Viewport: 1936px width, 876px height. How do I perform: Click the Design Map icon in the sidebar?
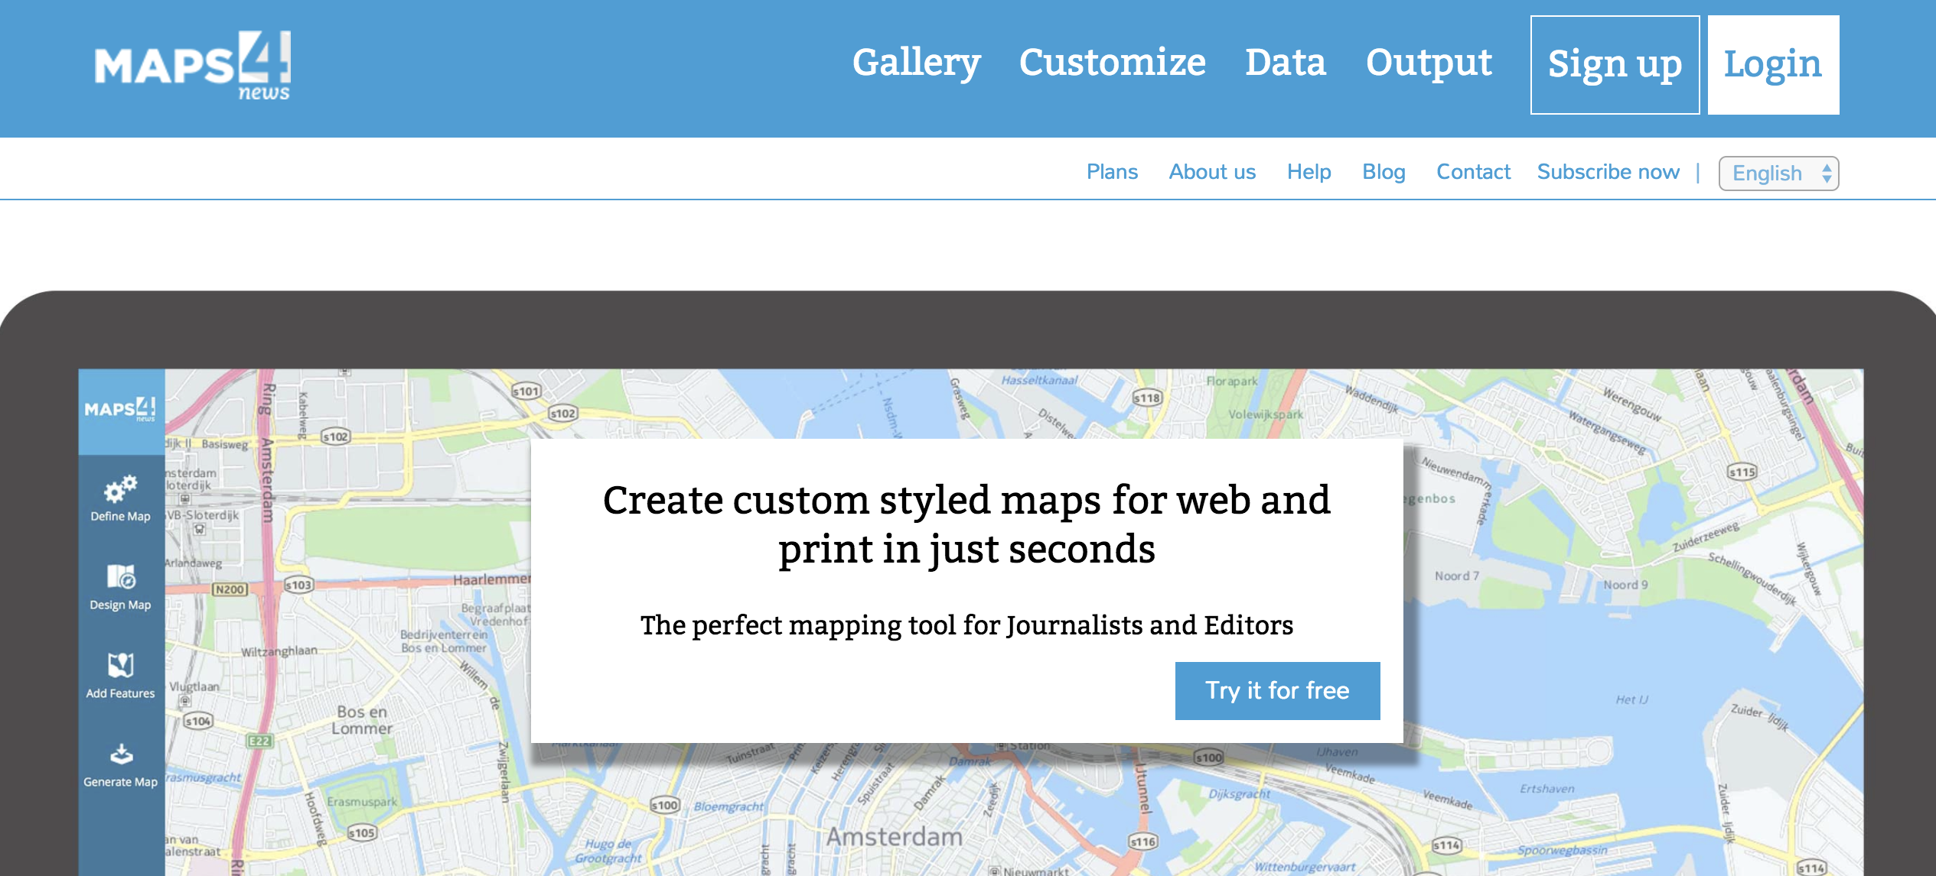(x=121, y=577)
